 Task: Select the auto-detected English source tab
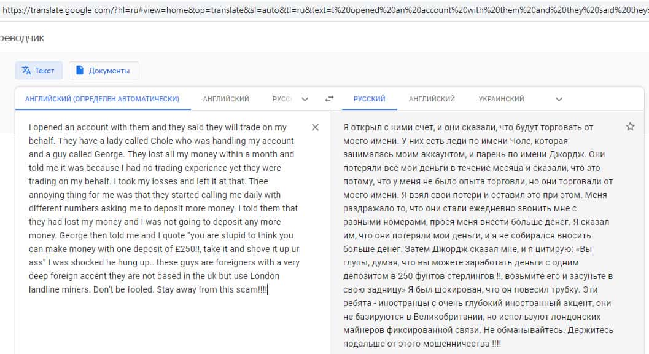click(x=102, y=99)
